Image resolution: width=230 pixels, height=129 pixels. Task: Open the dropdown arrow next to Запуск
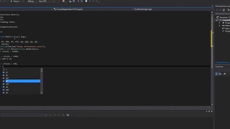21,1
